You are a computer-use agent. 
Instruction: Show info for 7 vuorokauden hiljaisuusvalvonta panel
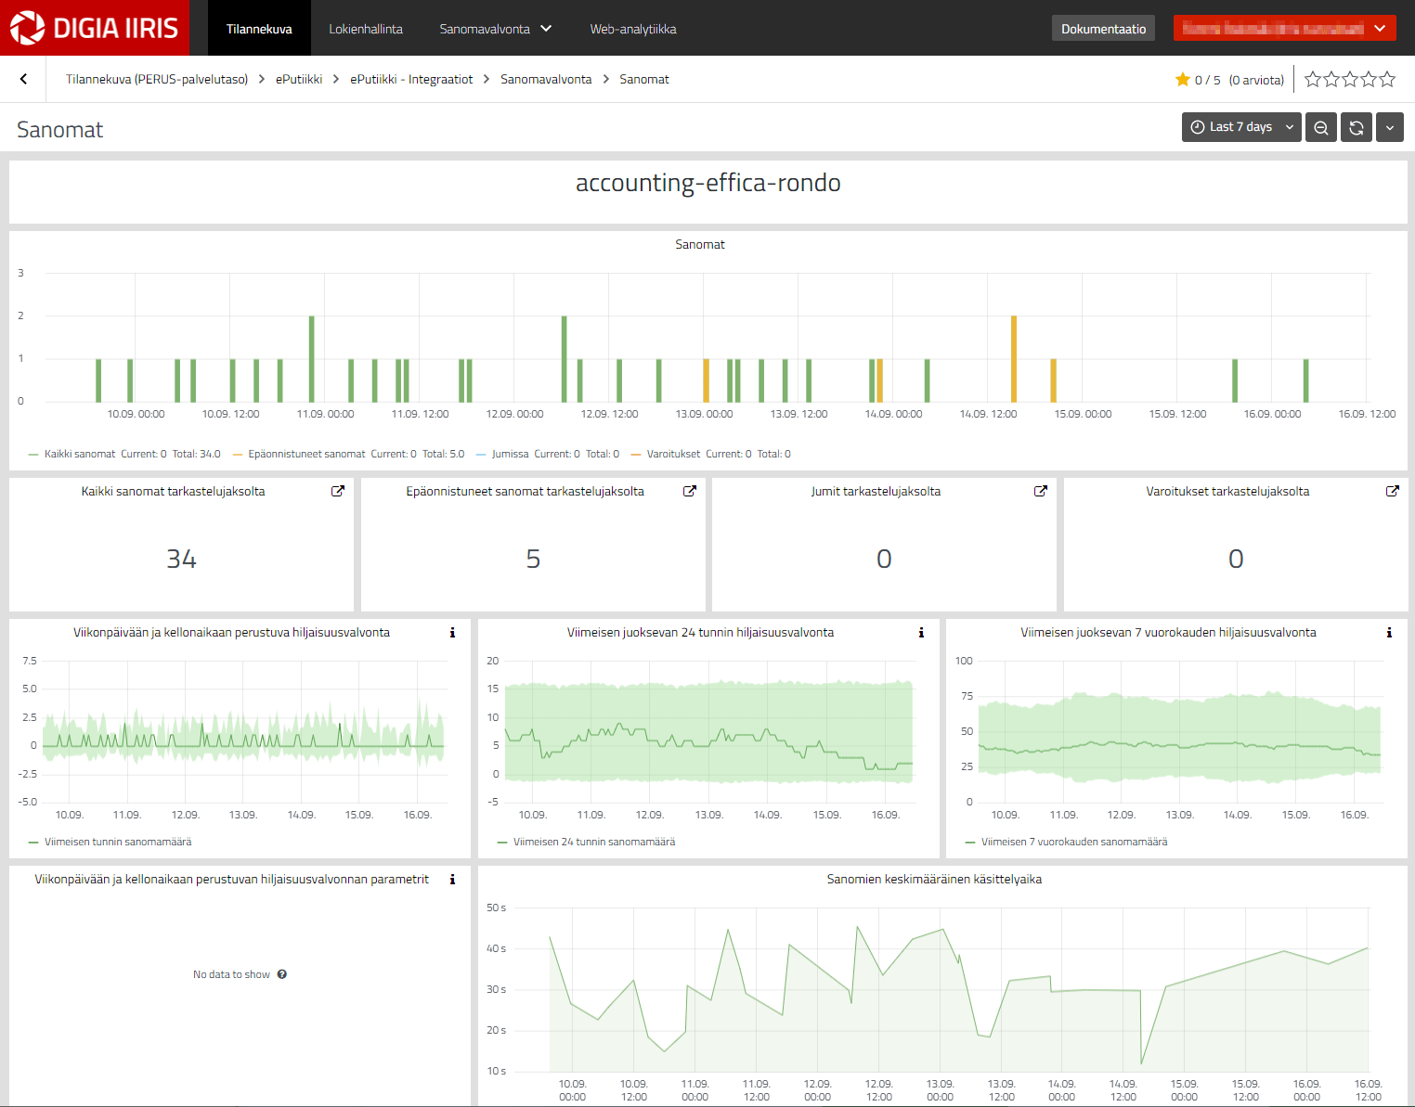pyautogui.click(x=1389, y=633)
